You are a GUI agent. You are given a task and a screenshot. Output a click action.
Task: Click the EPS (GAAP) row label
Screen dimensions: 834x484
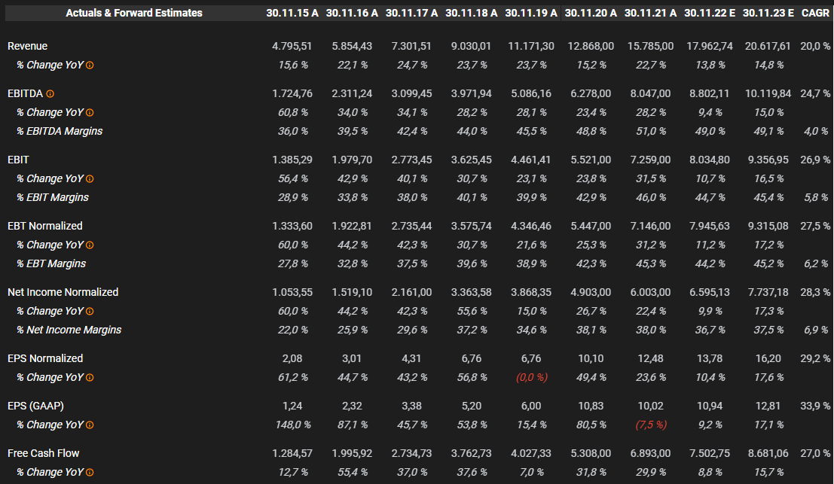(x=35, y=406)
